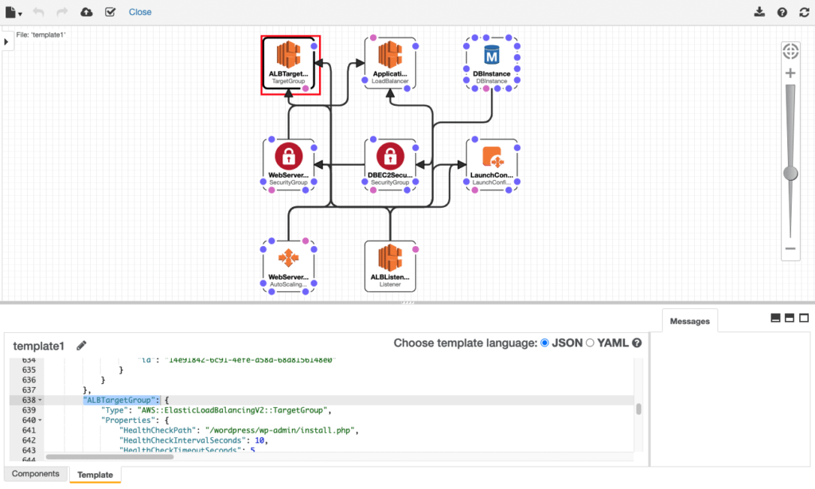The width and height of the screenshot is (815, 489).
Task: Click the minimize bottom pane icon
Action: pyautogui.click(x=775, y=318)
